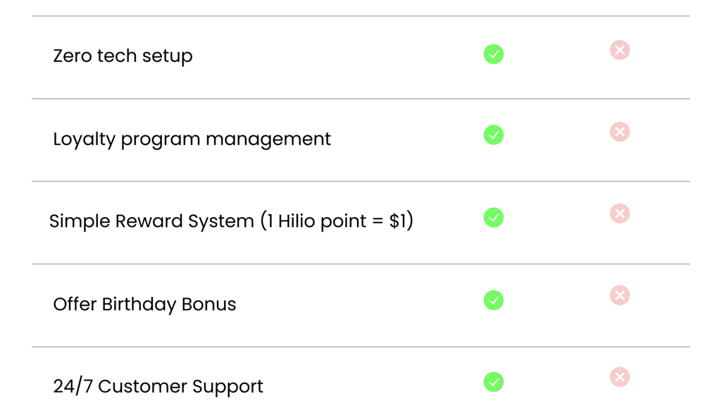Image resolution: width=717 pixels, height=418 pixels.
Task: Click green checkmark for Offer Birthday Bonus
Action: [x=494, y=300]
